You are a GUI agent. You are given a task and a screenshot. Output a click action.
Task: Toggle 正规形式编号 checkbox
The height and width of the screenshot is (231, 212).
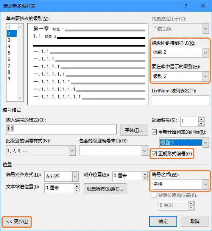pos(154,154)
